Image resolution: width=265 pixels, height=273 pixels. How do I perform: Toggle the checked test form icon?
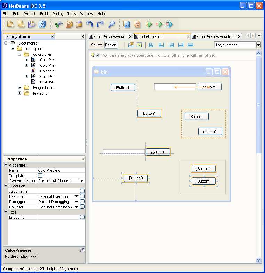[x=139, y=45]
